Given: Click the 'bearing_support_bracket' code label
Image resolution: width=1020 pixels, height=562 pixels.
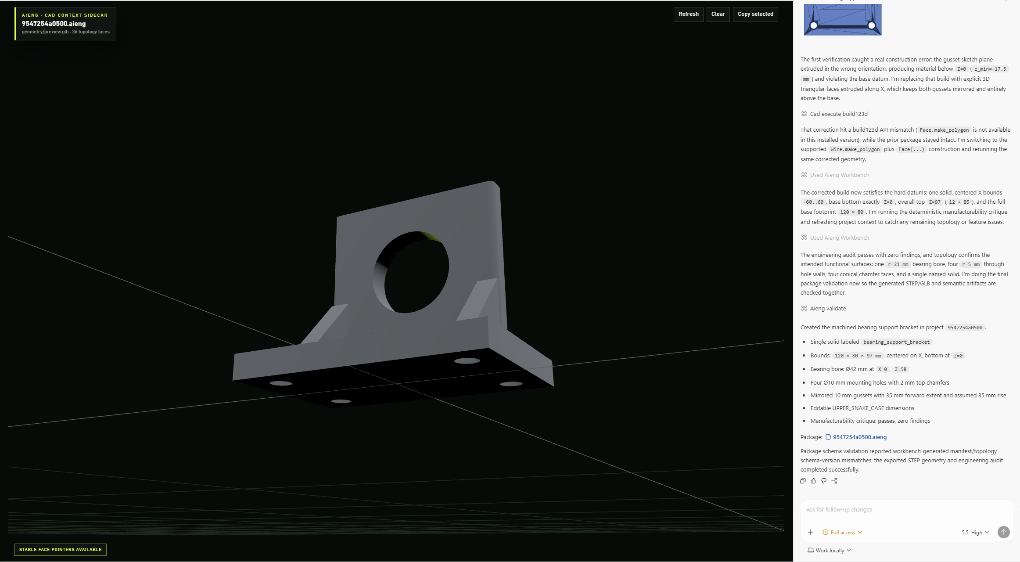Looking at the screenshot, I should point(896,342).
